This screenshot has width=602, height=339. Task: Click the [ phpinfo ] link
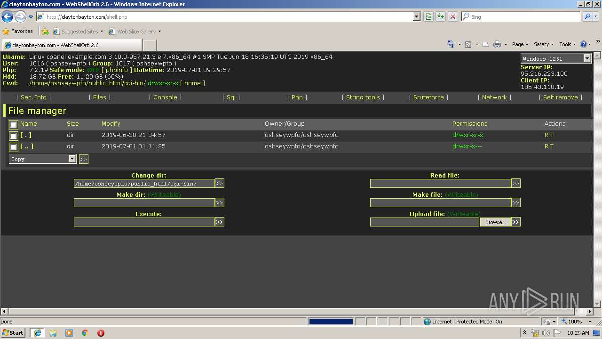click(x=117, y=70)
